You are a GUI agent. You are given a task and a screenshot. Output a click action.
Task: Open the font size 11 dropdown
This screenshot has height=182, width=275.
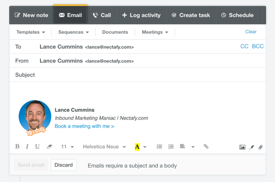tap(67, 146)
